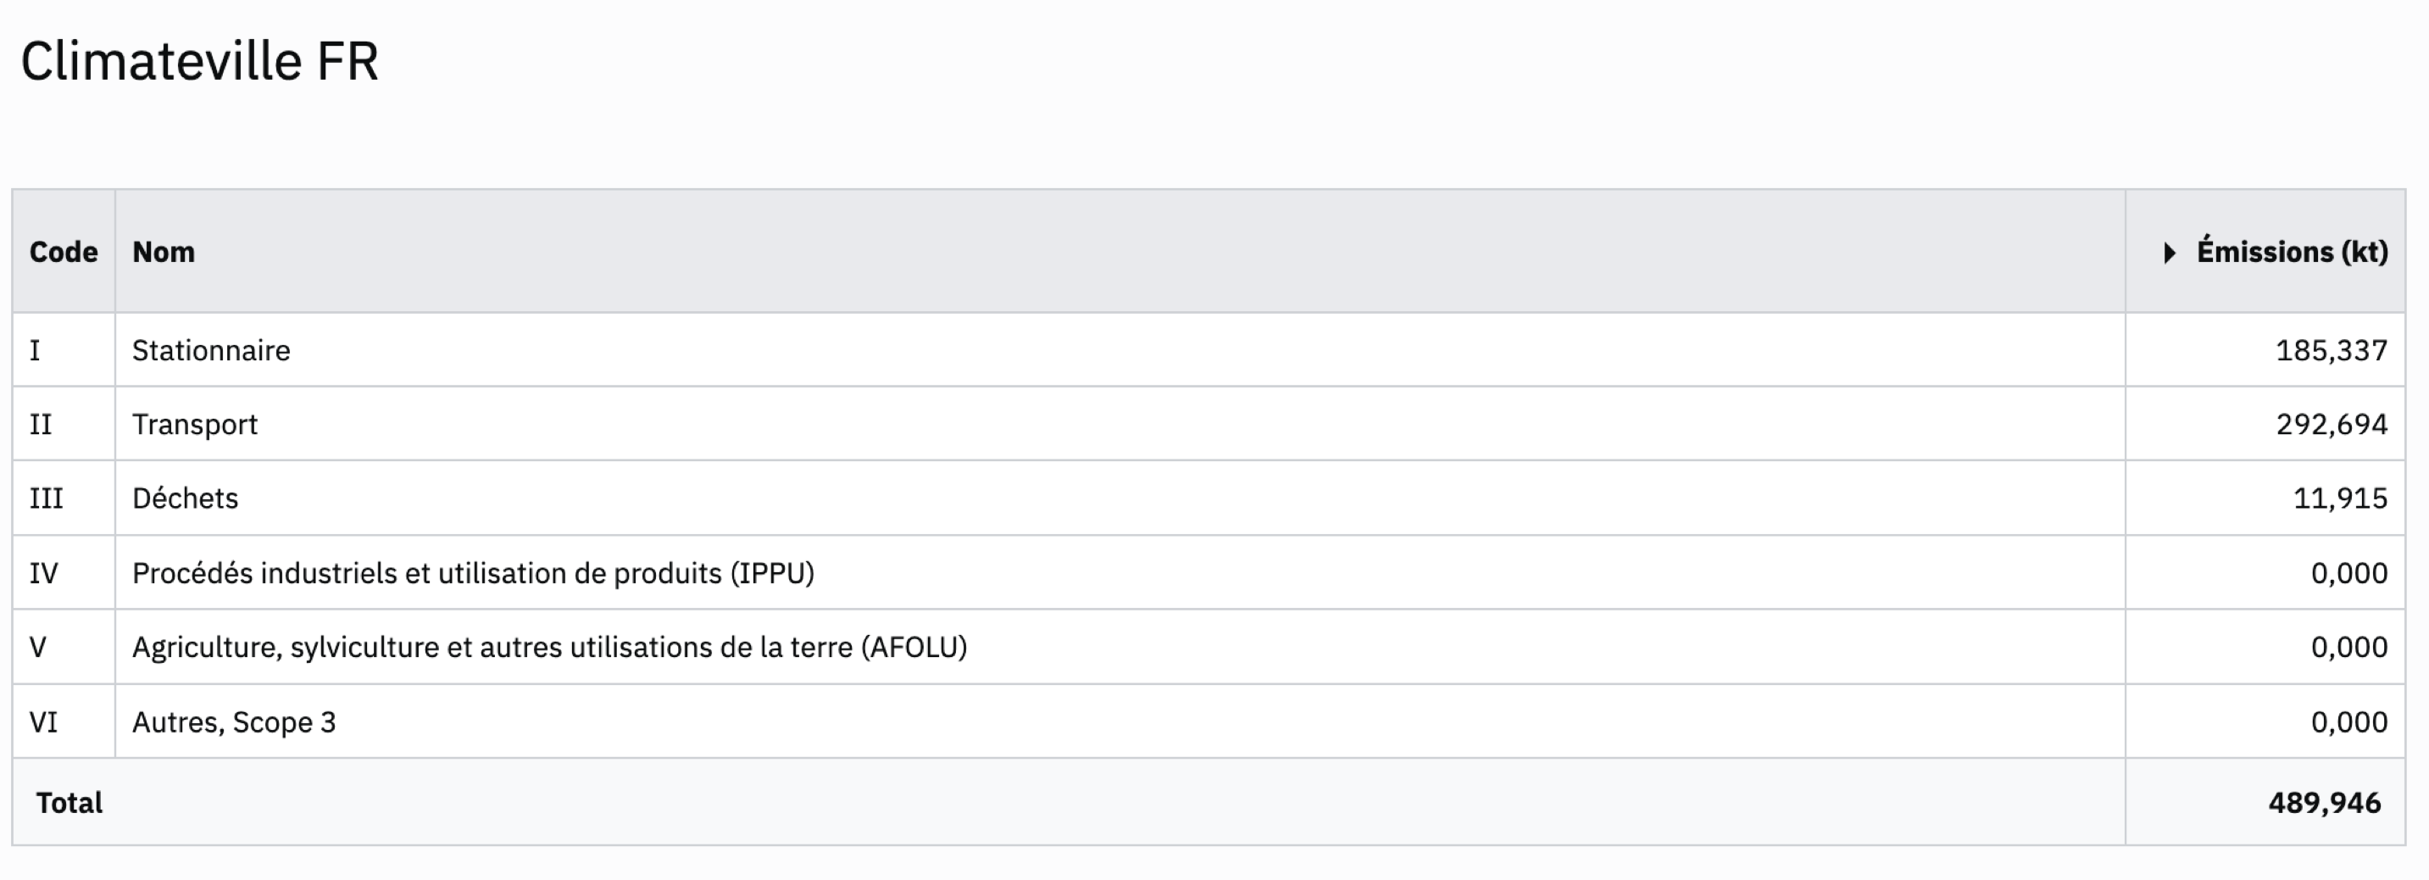Click the Transport emissions value 292,694

tap(2331, 425)
